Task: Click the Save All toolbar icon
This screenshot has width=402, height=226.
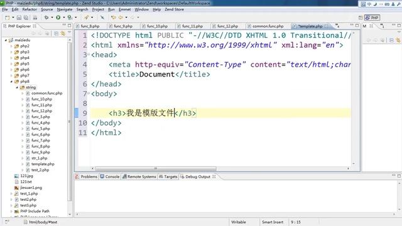Action: 26,18
